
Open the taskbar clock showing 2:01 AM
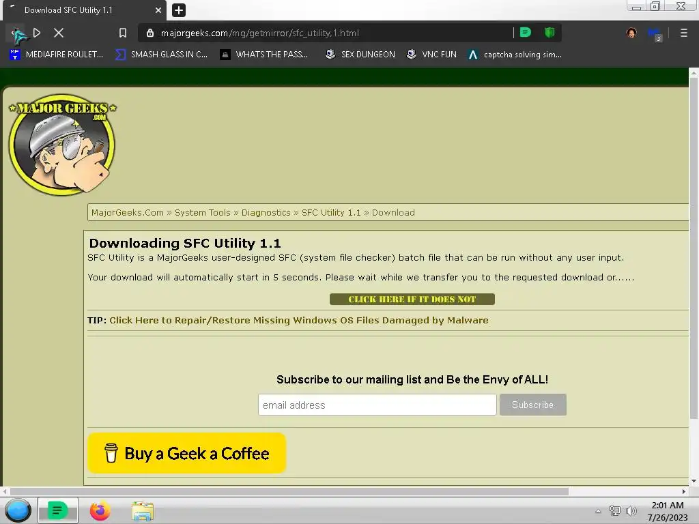click(x=668, y=511)
